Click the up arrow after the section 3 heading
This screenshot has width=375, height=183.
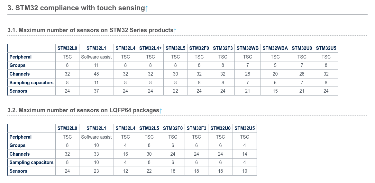tap(147, 8)
